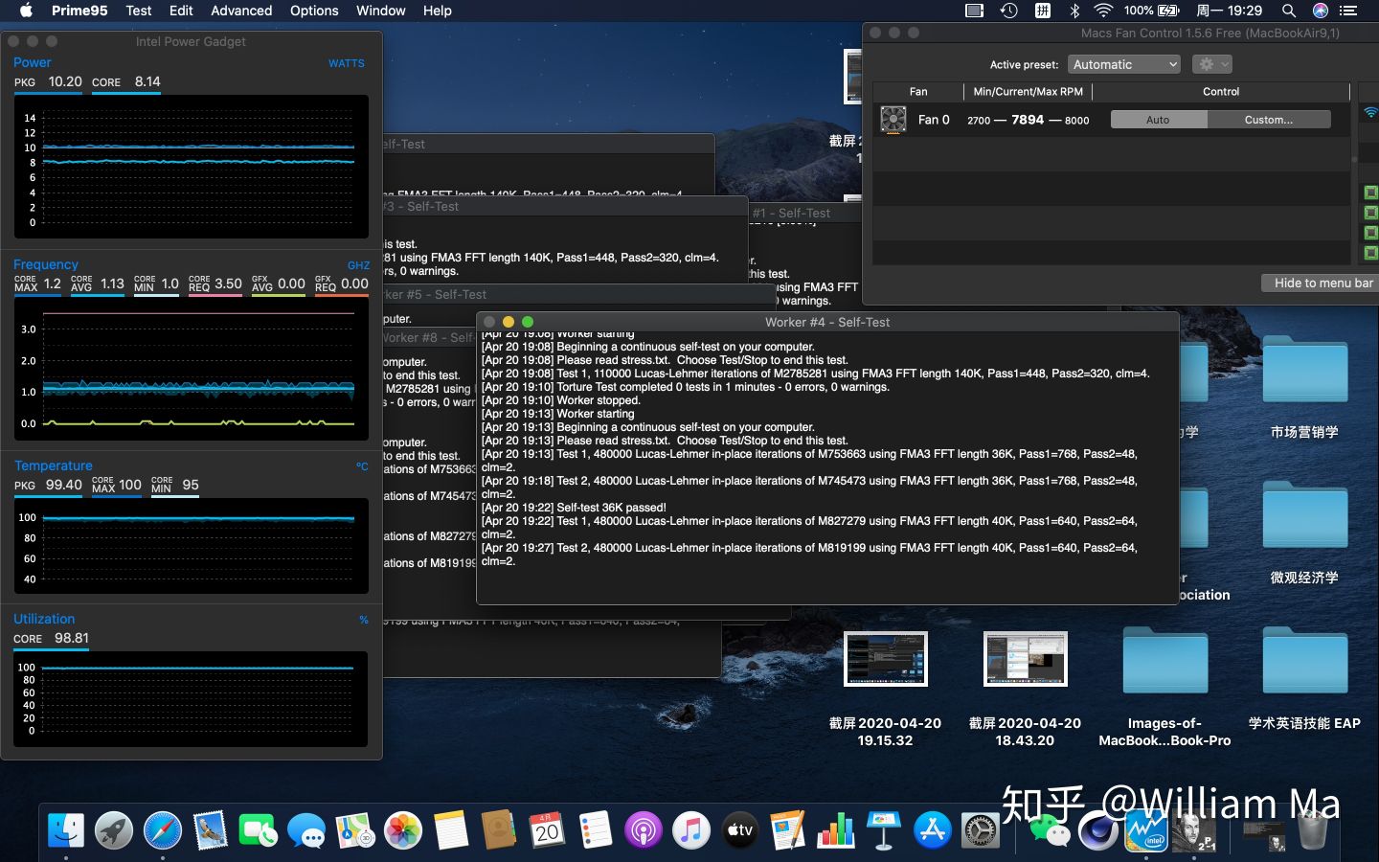Screen dimensions: 1379x862
Task: Click the Fan 0 fan icon in Macs Fan Control
Action: [893, 119]
